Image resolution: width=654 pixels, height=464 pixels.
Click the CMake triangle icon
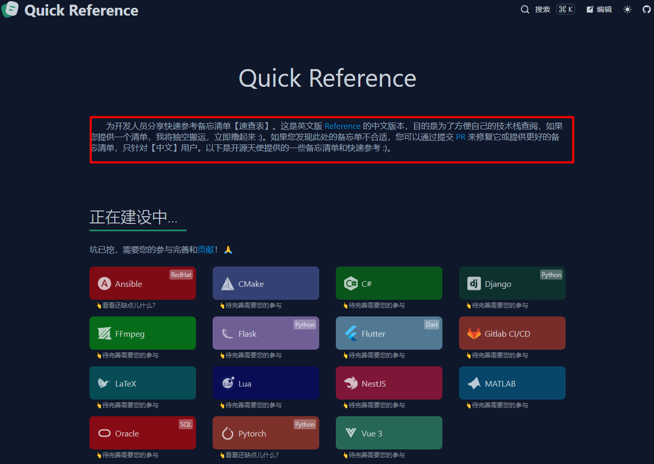[228, 284]
